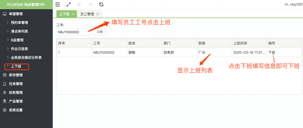Click 下班 link in table row

tap(272, 52)
